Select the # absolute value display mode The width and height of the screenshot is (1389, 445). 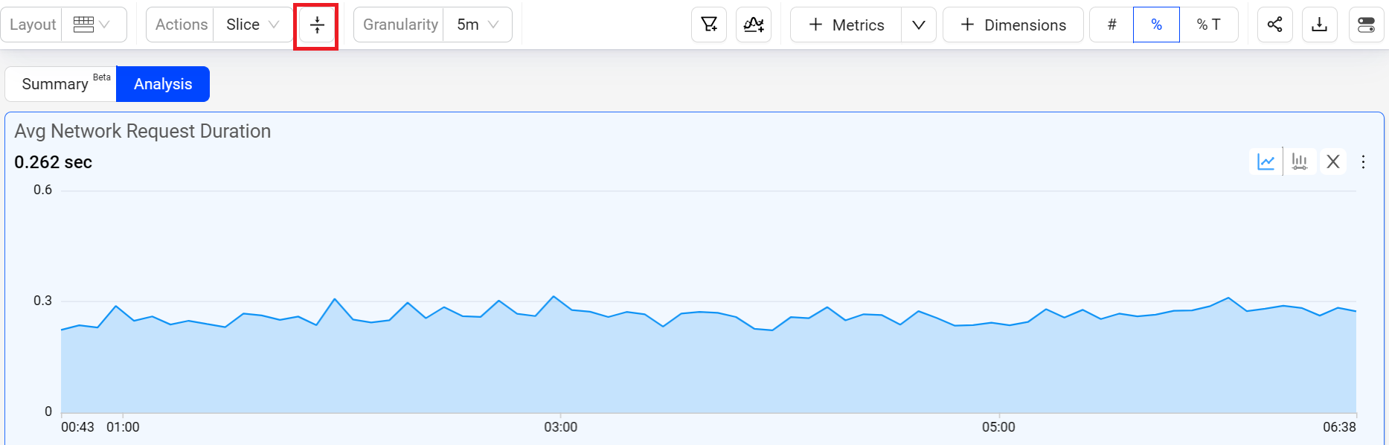(x=1111, y=25)
